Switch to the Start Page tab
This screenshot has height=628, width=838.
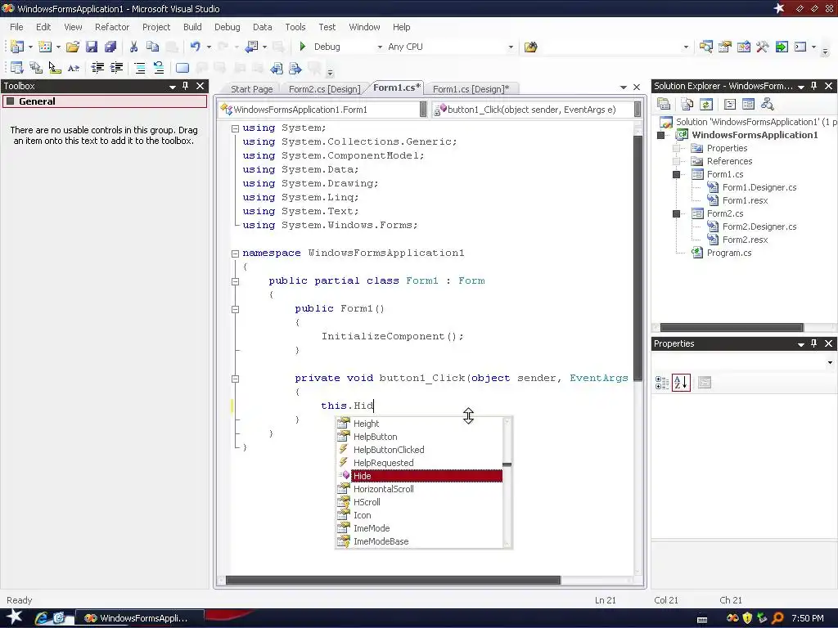pyautogui.click(x=252, y=89)
